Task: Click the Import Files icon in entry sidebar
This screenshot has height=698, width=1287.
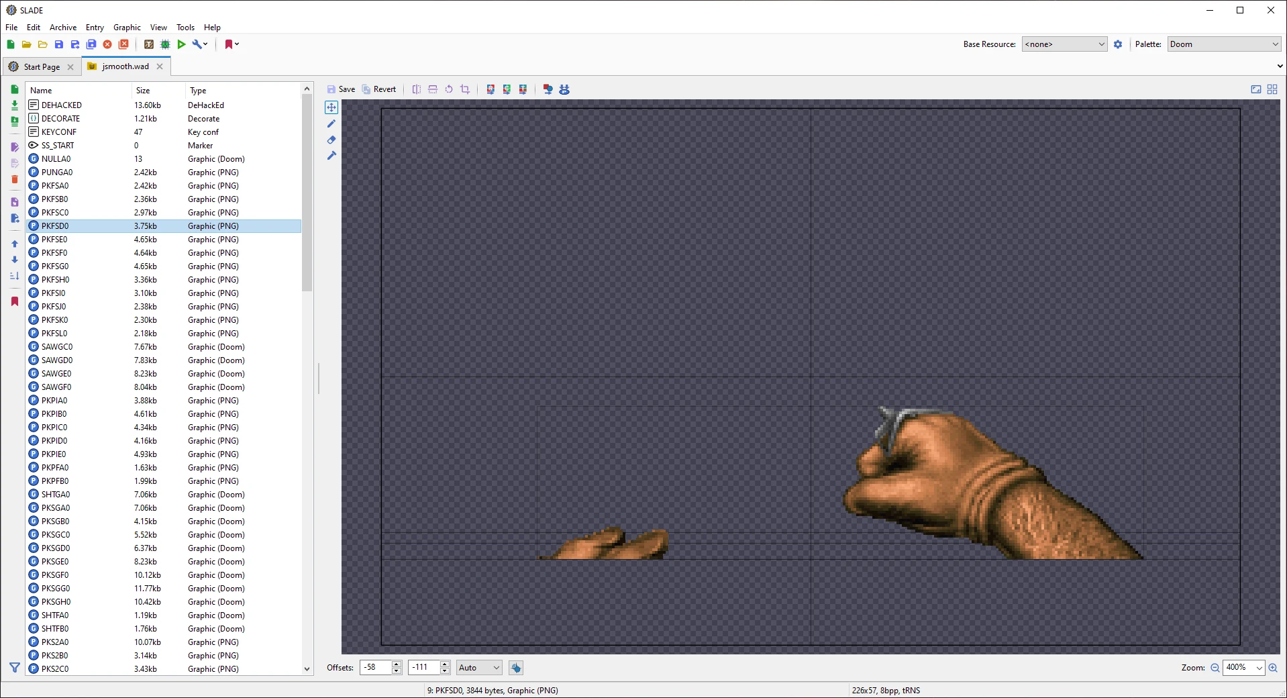Action: tap(15, 105)
